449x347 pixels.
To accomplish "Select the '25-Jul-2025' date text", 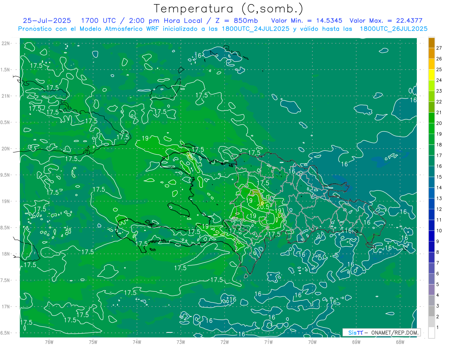I will coord(47,21).
